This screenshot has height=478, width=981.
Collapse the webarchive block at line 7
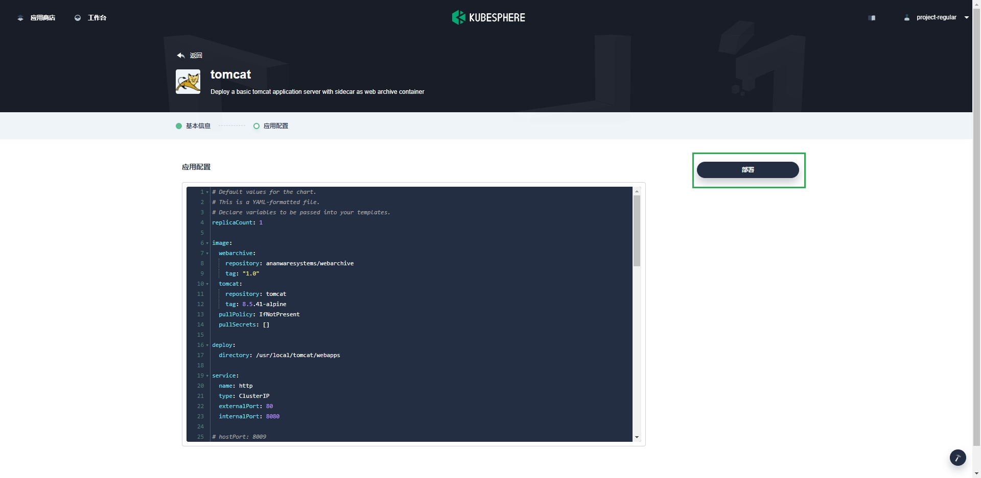pyautogui.click(x=207, y=254)
